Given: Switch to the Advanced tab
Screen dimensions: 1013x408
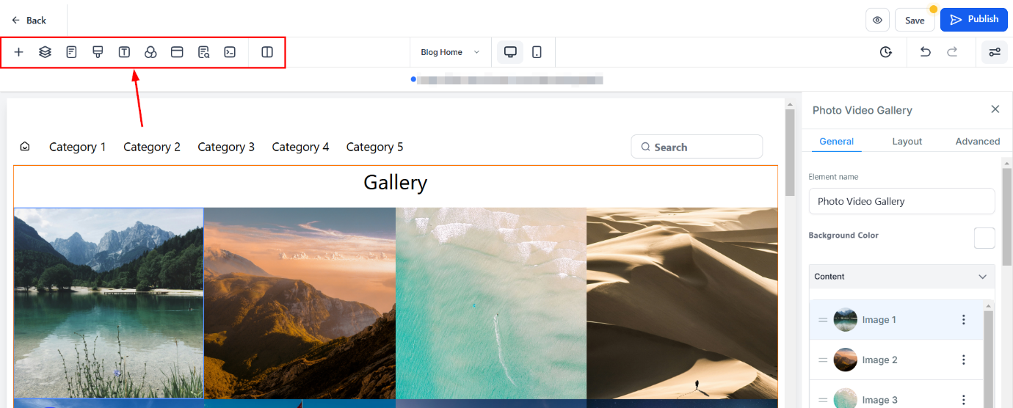Looking at the screenshot, I should (x=977, y=142).
